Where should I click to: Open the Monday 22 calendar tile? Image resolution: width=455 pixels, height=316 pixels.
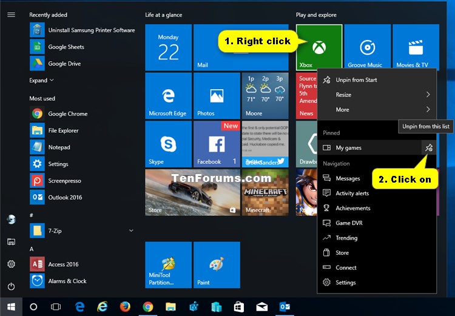(x=168, y=47)
